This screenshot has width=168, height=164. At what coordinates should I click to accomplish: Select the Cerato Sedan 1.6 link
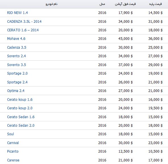(x=21, y=117)
